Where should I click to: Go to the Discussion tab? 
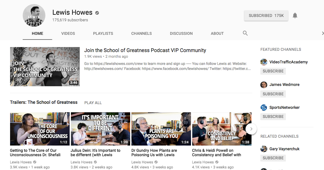(x=181, y=34)
